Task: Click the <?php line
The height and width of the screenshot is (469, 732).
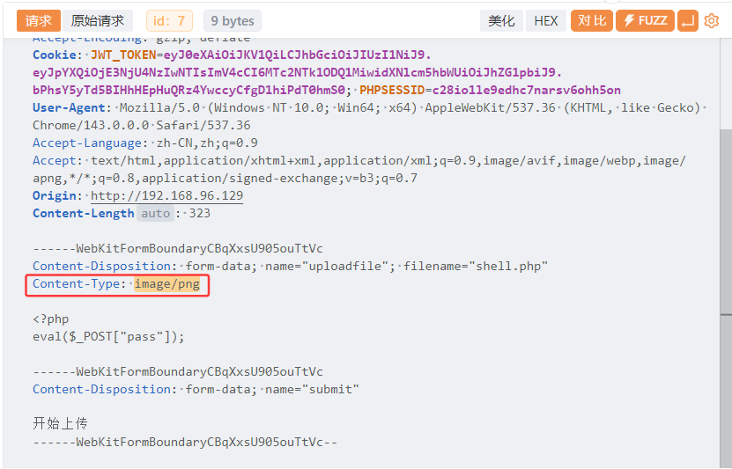Action: click(x=51, y=319)
